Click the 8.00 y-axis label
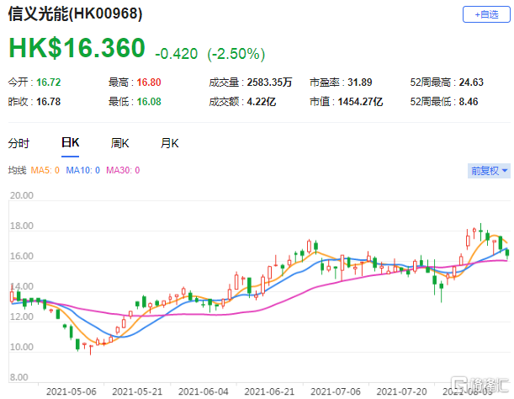 click(19, 377)
